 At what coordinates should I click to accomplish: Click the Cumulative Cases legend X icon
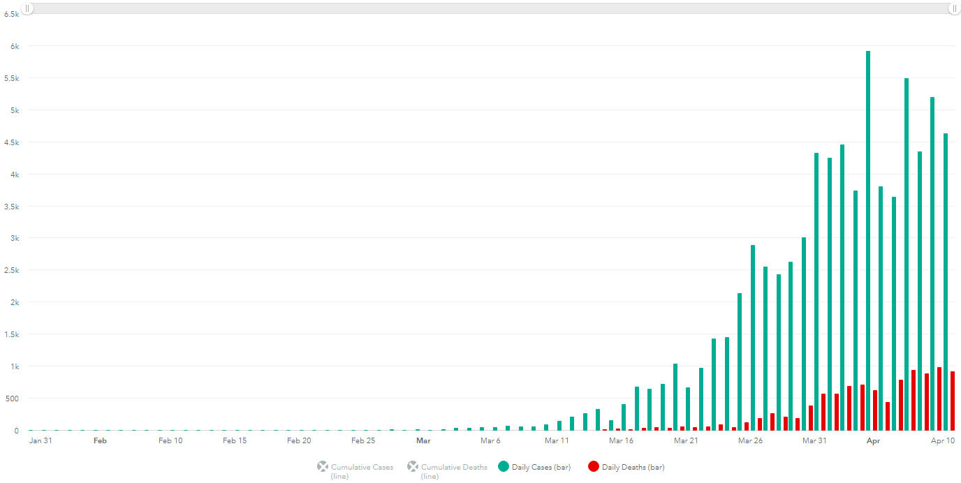pyautogui.click(x=322, y=467)
